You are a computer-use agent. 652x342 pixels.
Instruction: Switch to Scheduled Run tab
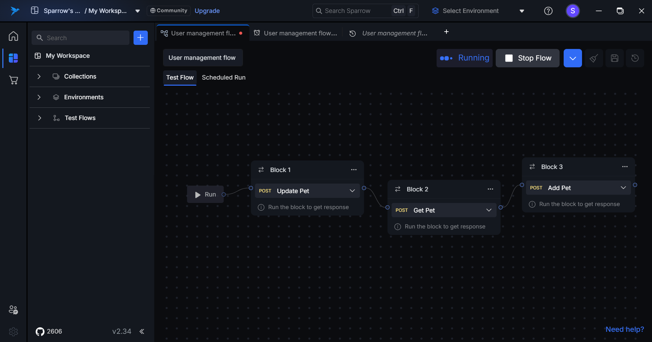[x=223, y=78]
